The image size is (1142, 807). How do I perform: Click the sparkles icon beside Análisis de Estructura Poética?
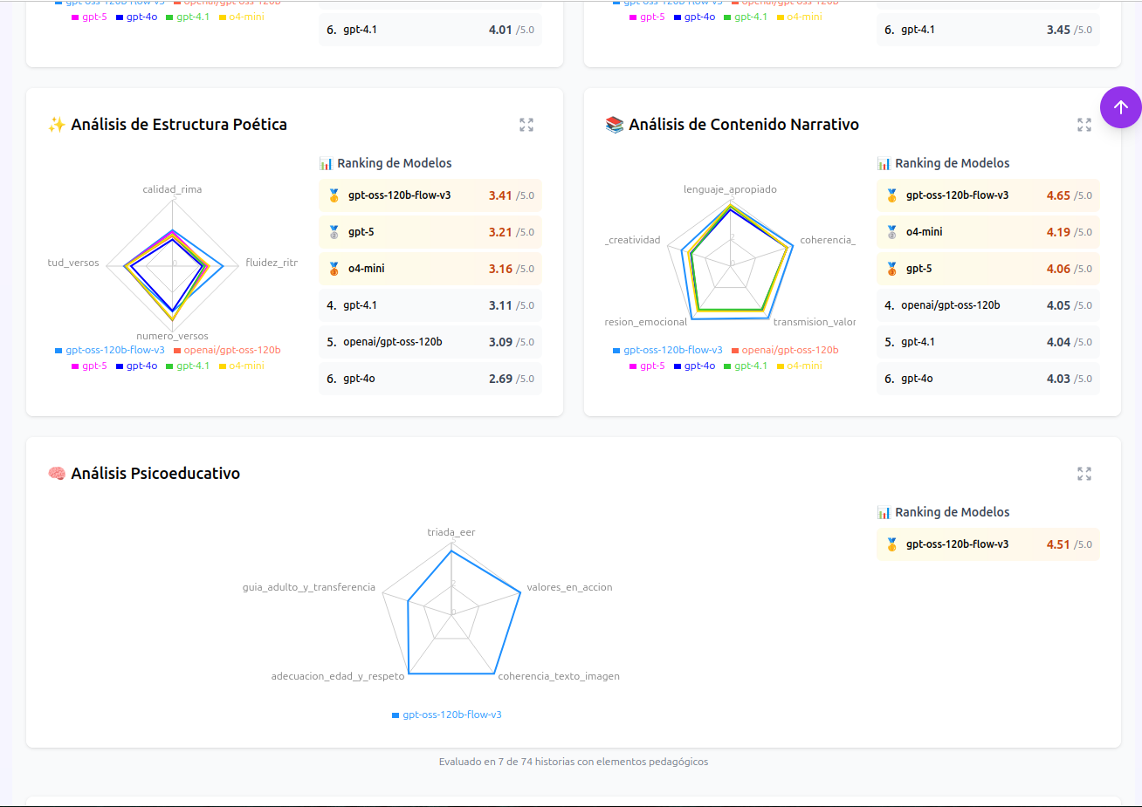(57, 125)
